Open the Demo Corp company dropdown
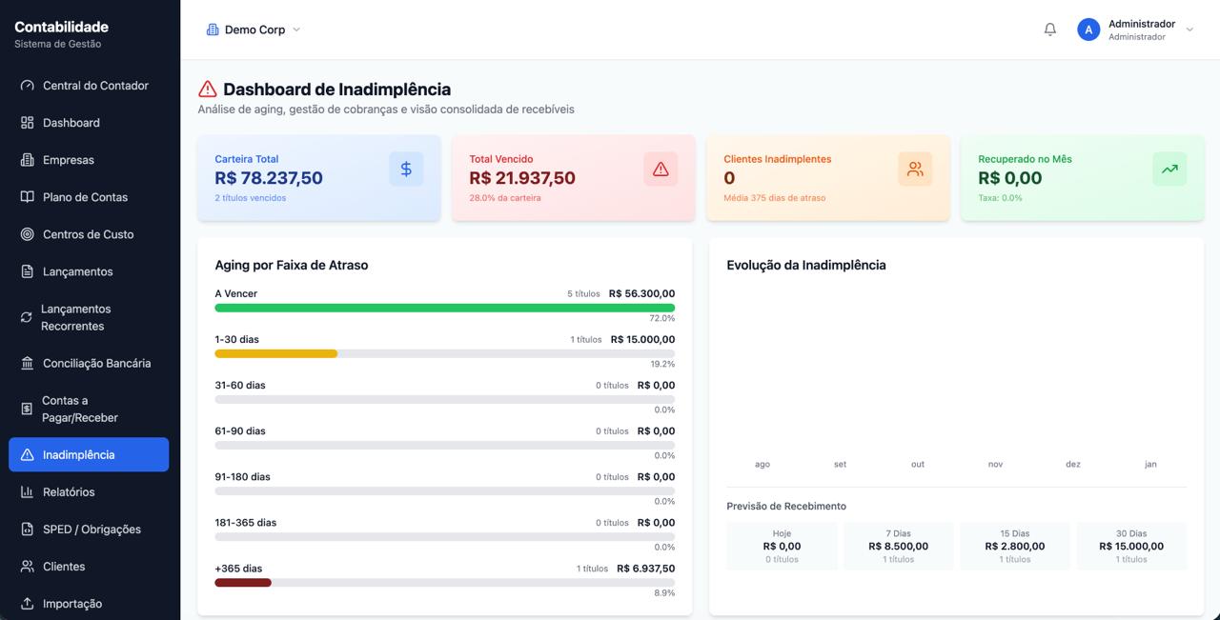 253,30
